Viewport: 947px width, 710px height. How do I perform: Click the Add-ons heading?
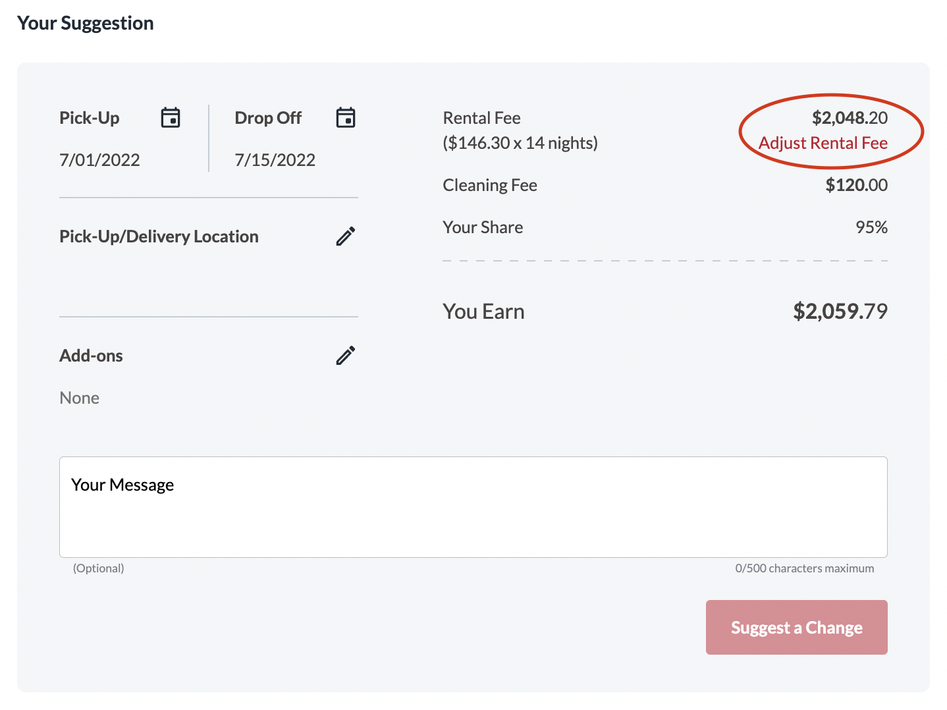point(91,356)
